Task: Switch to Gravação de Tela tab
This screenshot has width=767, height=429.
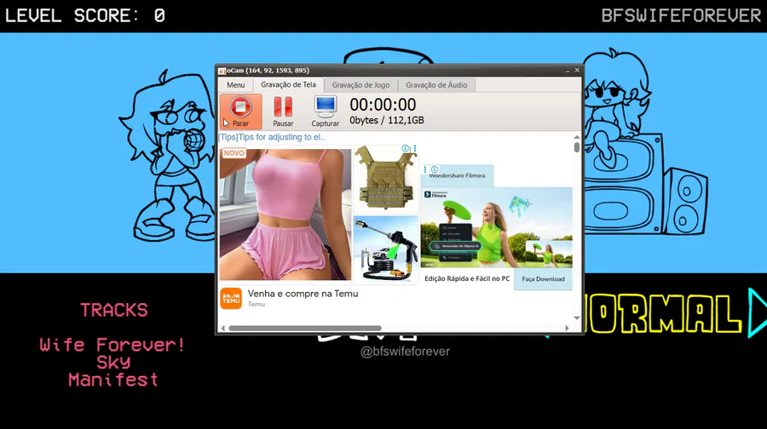Action: pyautogui.click(x=288, y=84)
